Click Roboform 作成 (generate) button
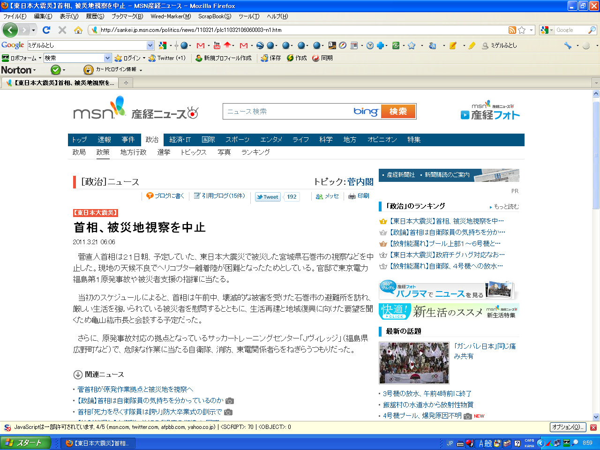The height and width of the screenshot is (450, 600). coord(297,58)
